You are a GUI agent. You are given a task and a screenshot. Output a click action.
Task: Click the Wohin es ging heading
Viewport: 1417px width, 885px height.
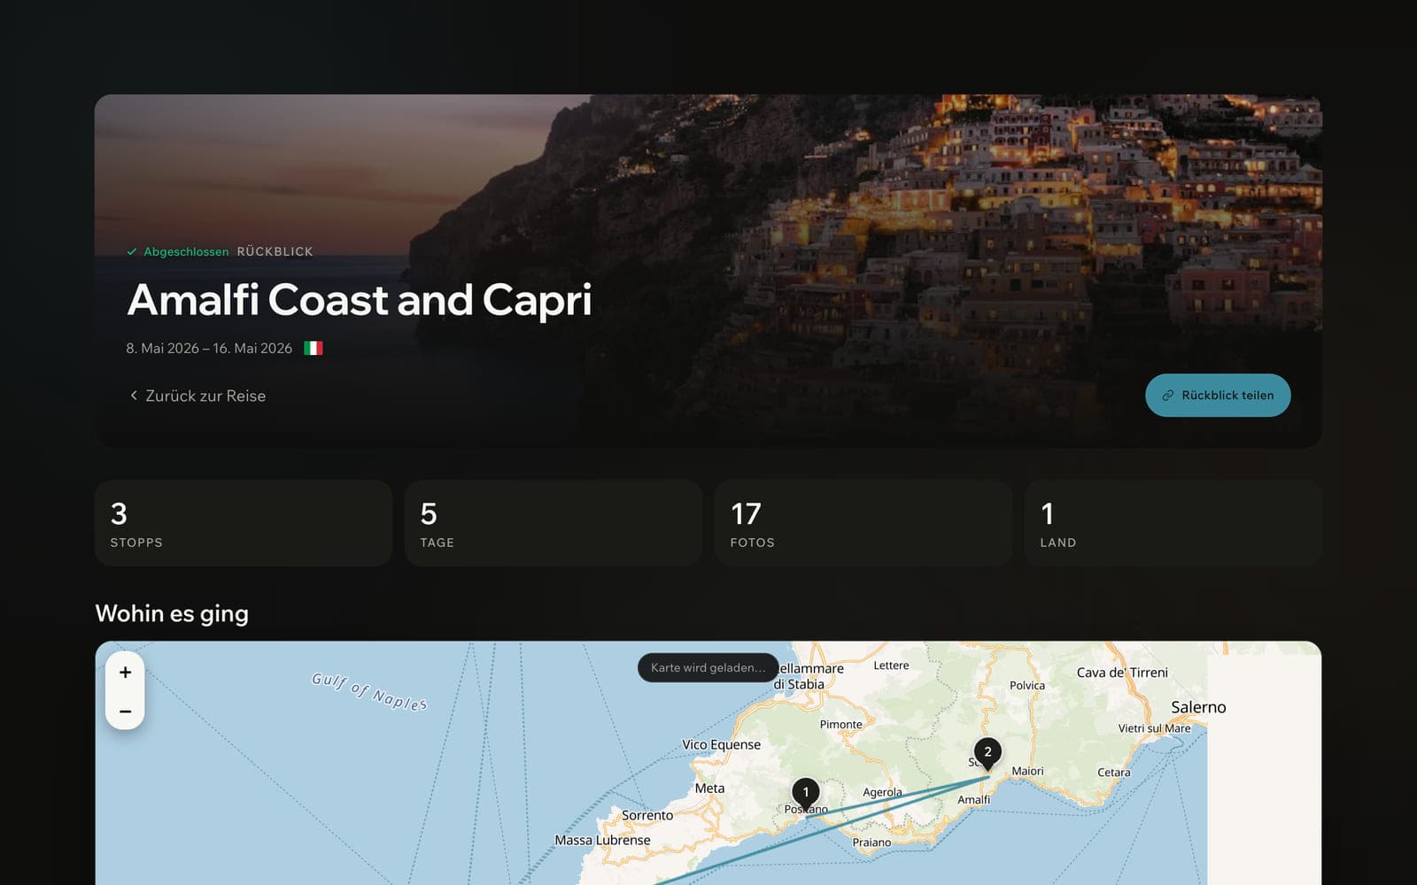[x=172, y=613]
